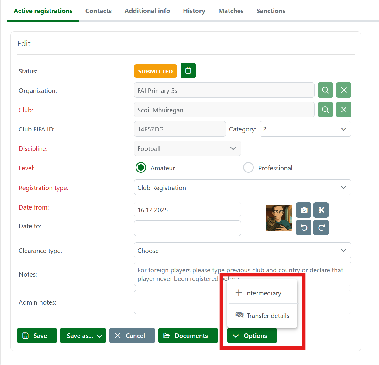
Task: Crop the photo with scissors icon
Action: pyautogui.click(x=321, y=210)
